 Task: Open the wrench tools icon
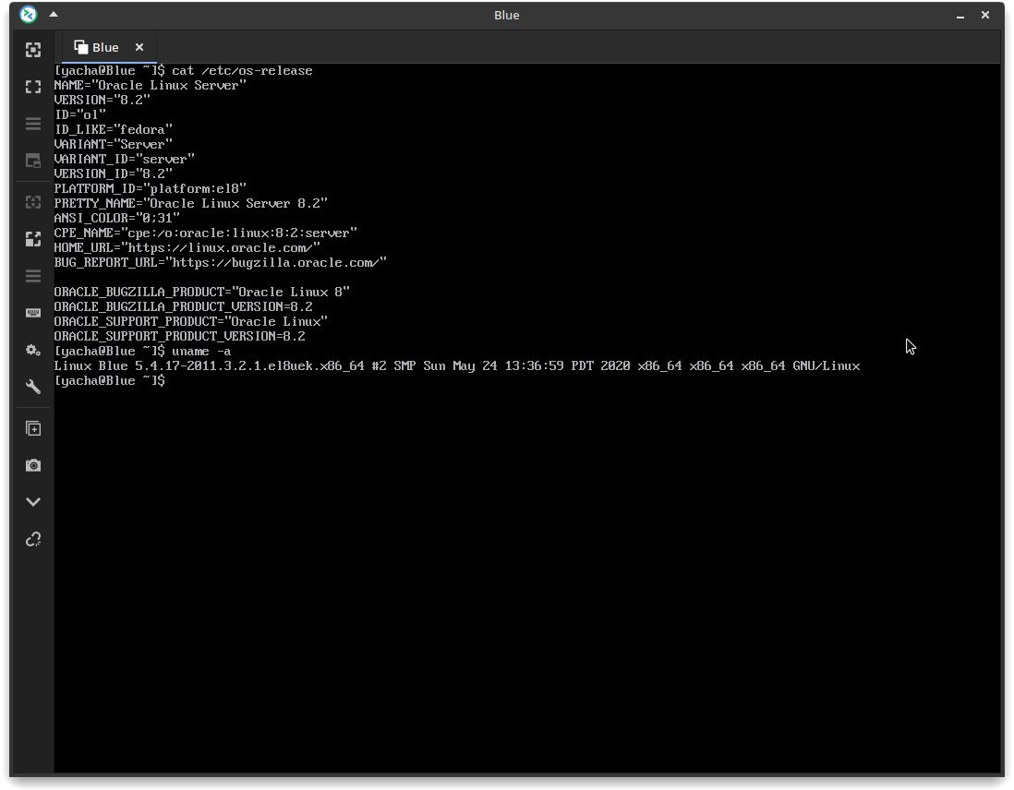33,387
